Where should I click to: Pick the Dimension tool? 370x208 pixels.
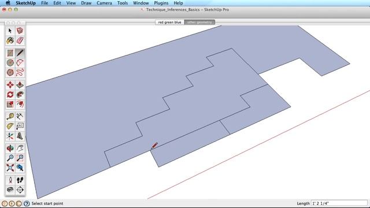[20, 117]
